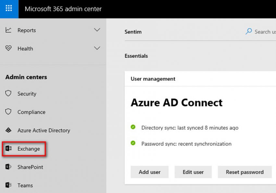
Task: Focus the Search text field
Action: [x=264, y=32]
